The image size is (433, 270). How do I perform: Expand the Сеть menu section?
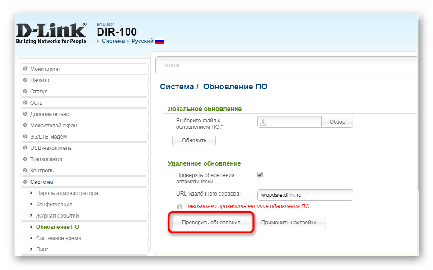84,102
